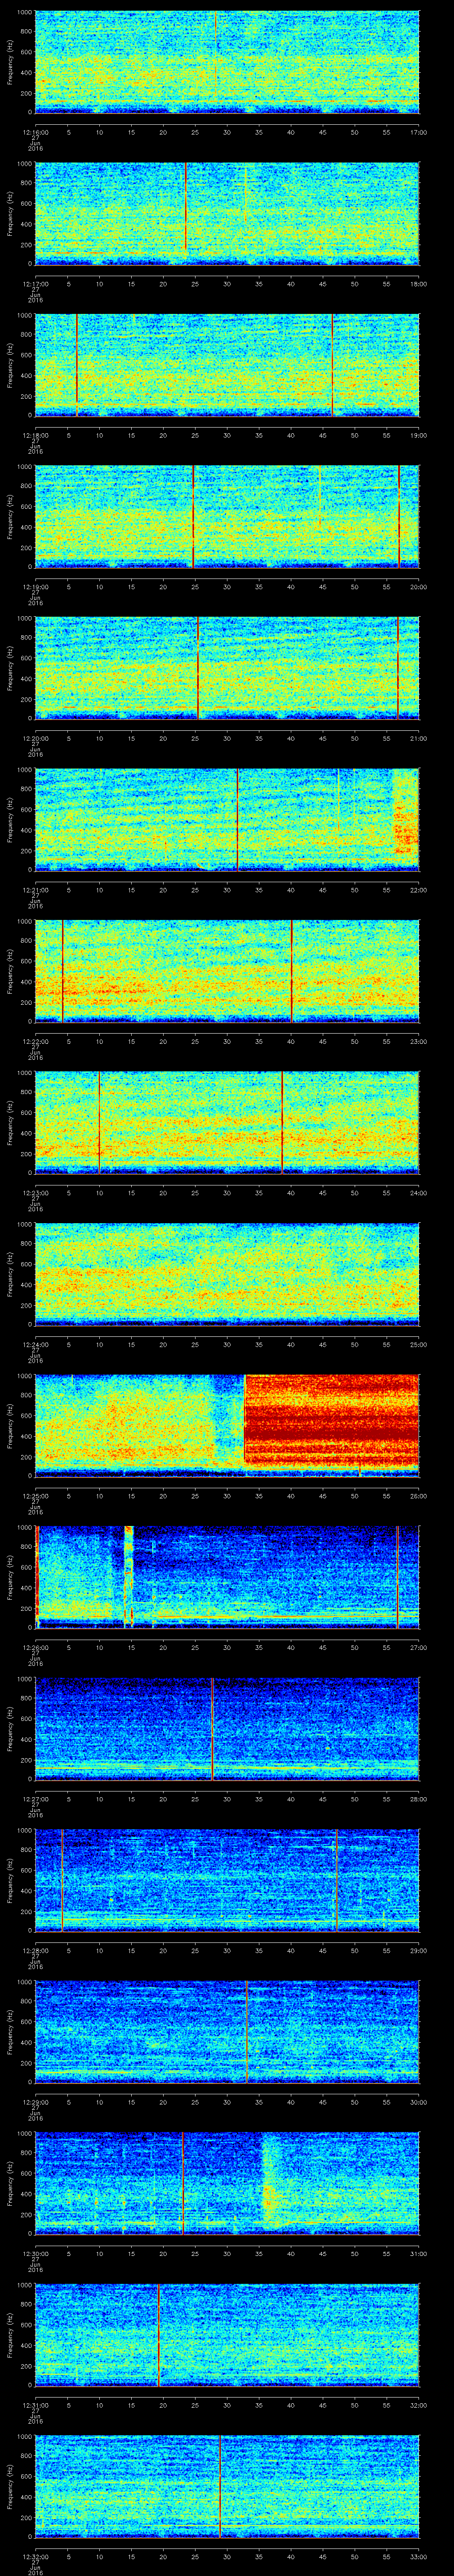The image size is (454, 2576).
Task: Click the 12:16:00 start time label
Action: point(35,132)
